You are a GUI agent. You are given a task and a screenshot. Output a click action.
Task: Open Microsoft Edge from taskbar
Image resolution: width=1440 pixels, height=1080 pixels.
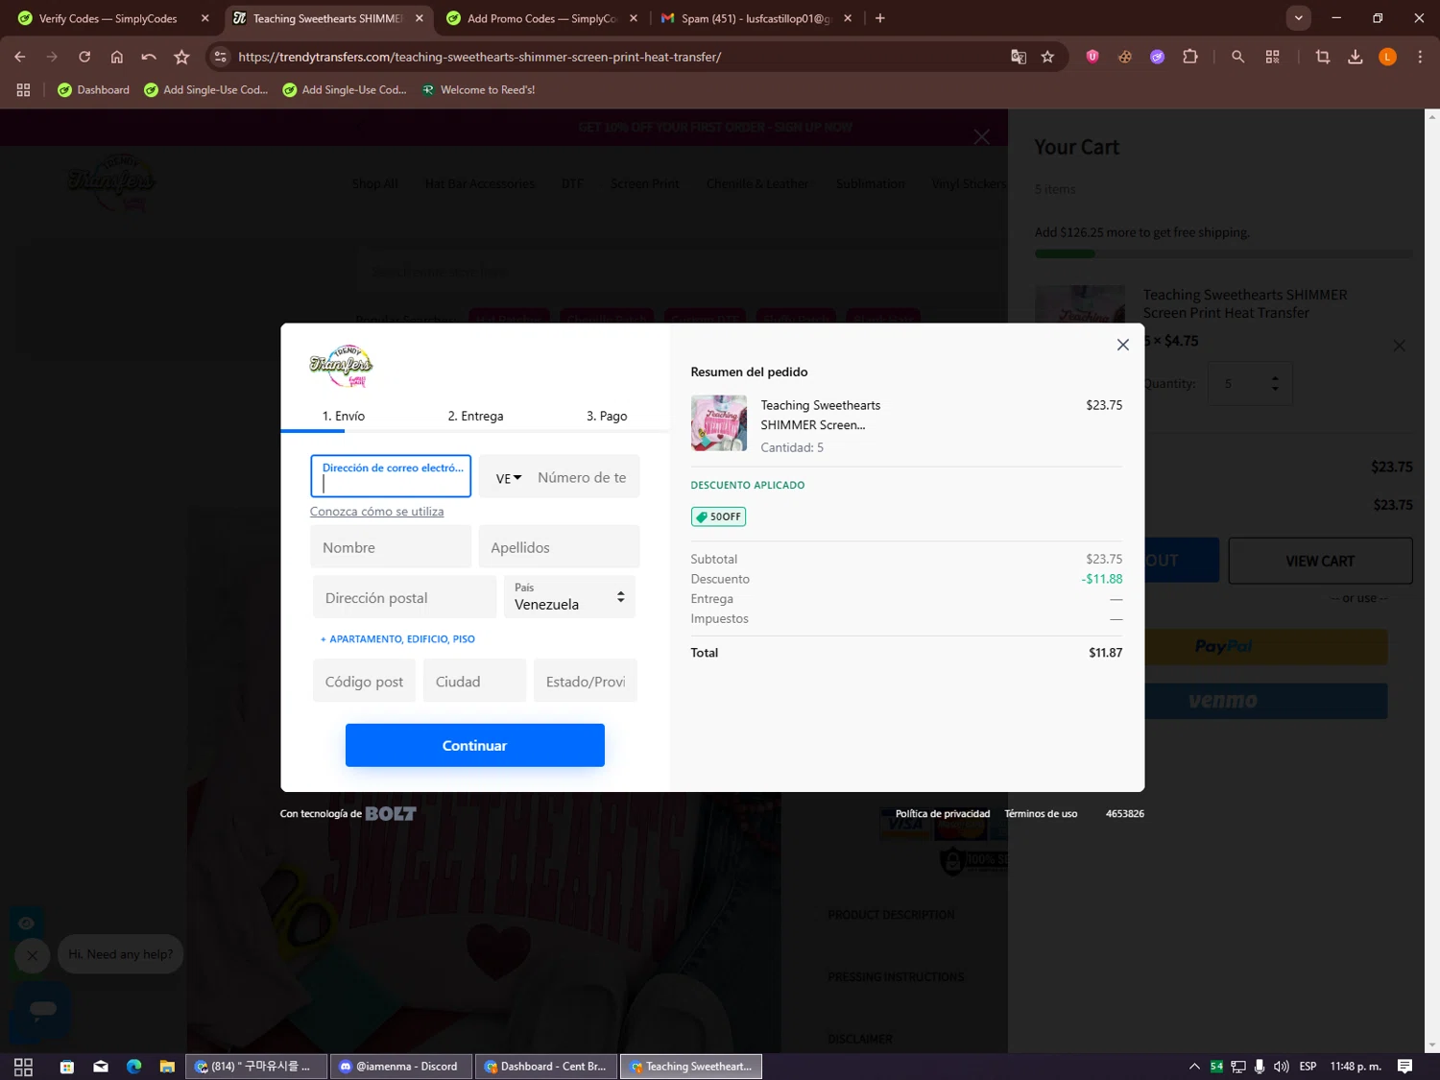[134, 1067]
